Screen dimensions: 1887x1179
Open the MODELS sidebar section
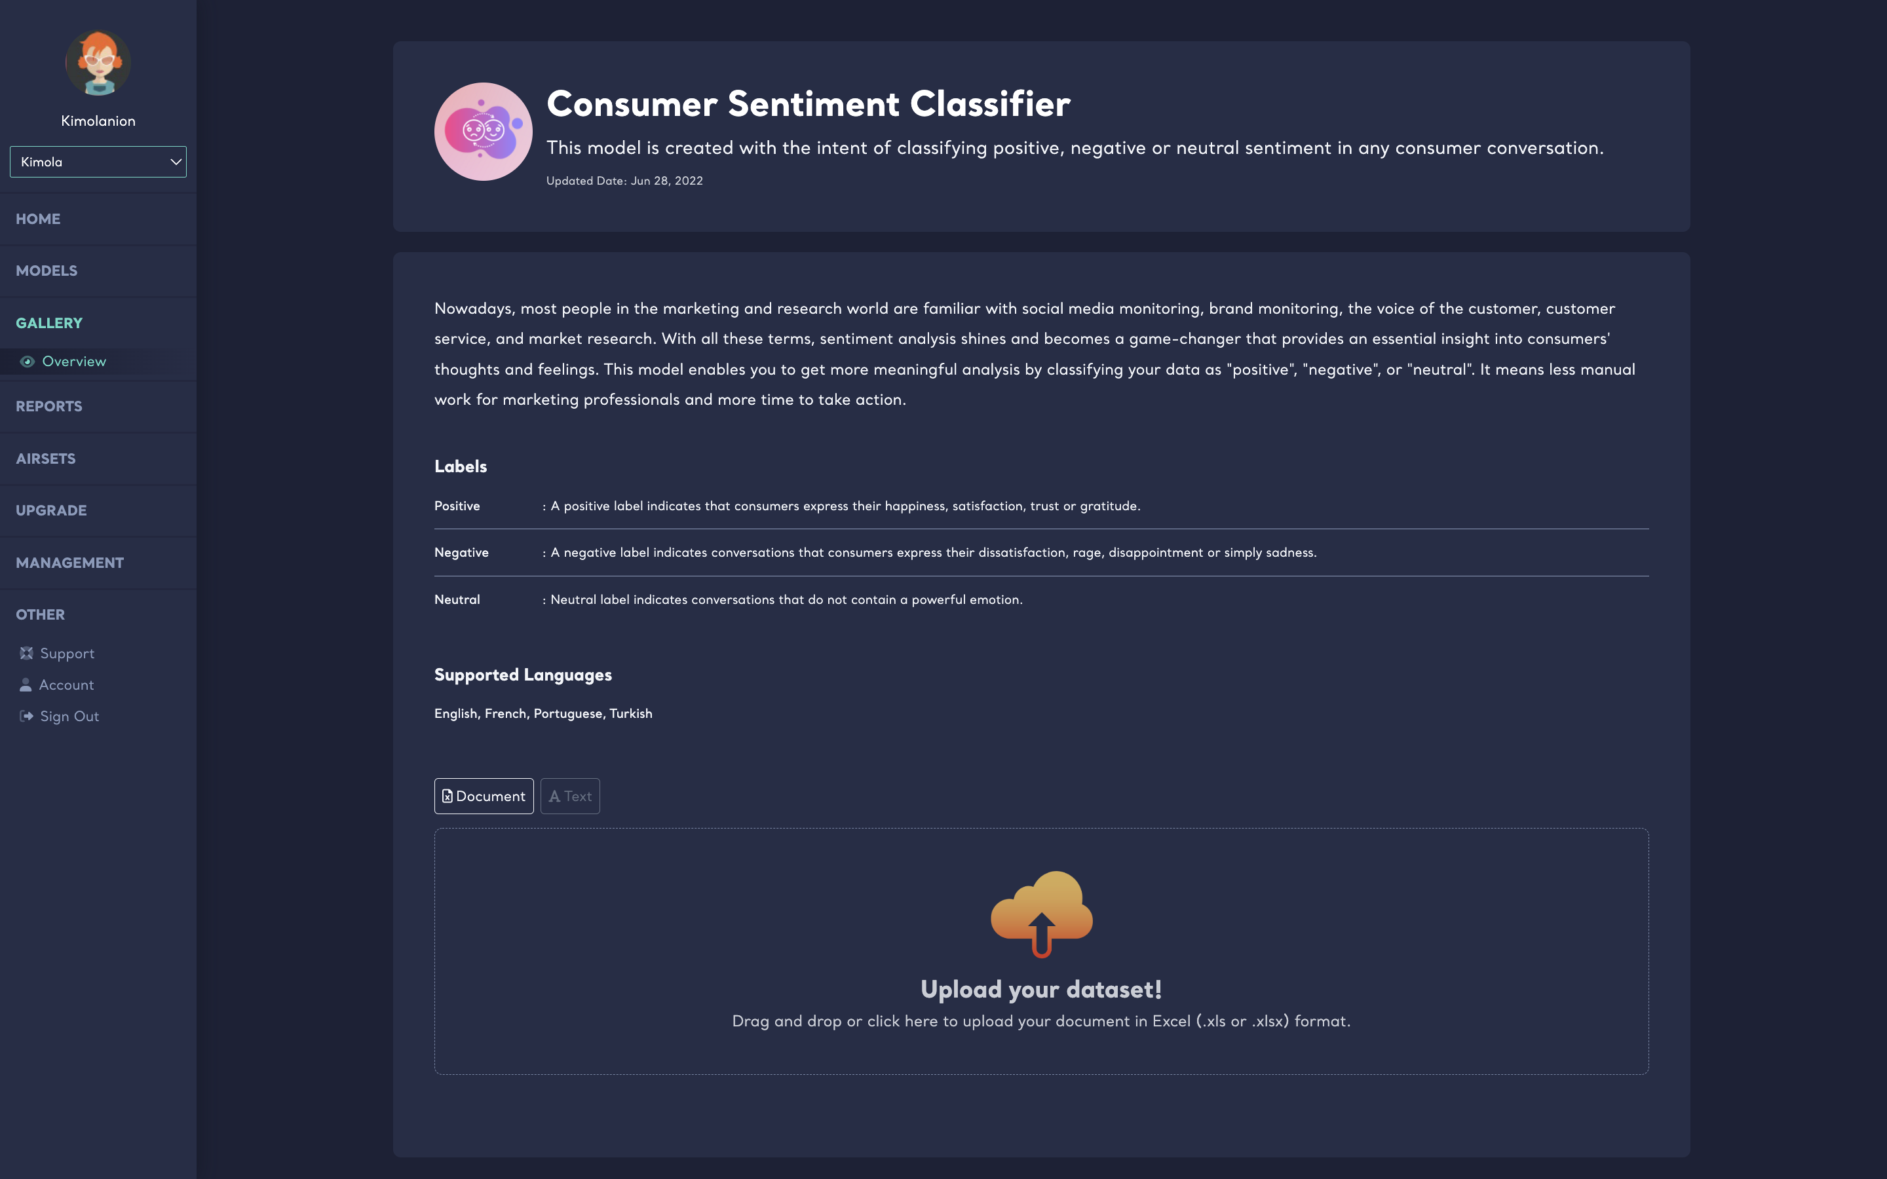[x=47, y=271]
